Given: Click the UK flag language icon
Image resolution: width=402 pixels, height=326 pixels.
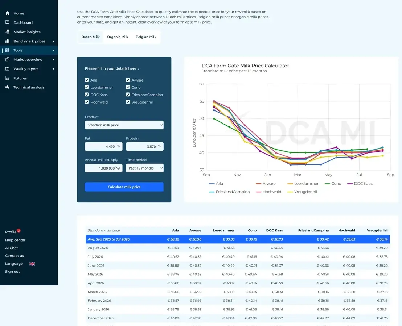Looking at the screenshot, I should pos(32,264).
